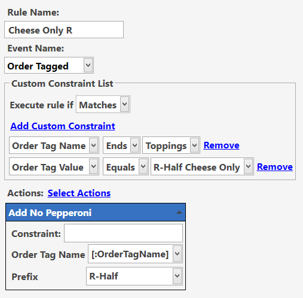
Task: Click the R-Half Prefix value field
Action: pyautogui.click(x=134, y=276)
